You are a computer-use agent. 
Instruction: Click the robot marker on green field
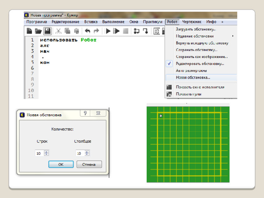(161, 116)
